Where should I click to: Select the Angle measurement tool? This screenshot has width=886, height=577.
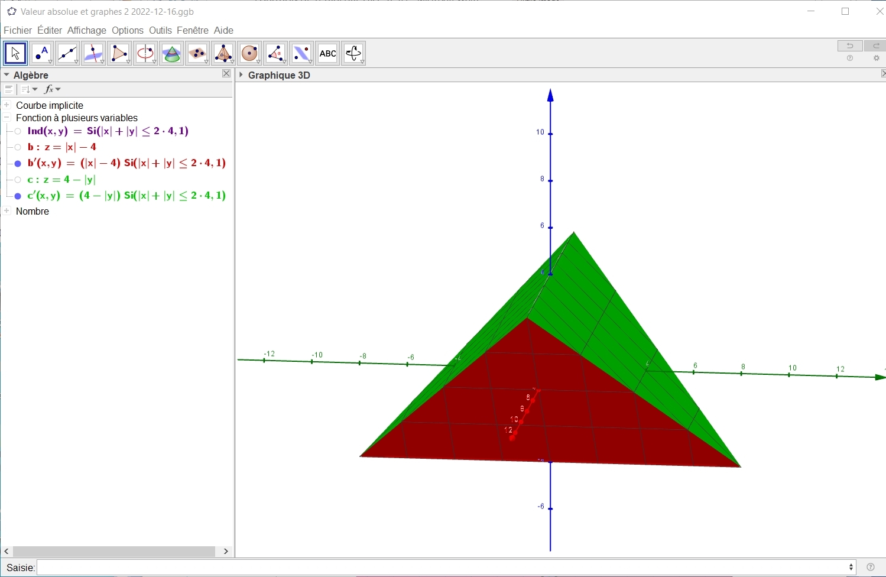tap(275, 53)
